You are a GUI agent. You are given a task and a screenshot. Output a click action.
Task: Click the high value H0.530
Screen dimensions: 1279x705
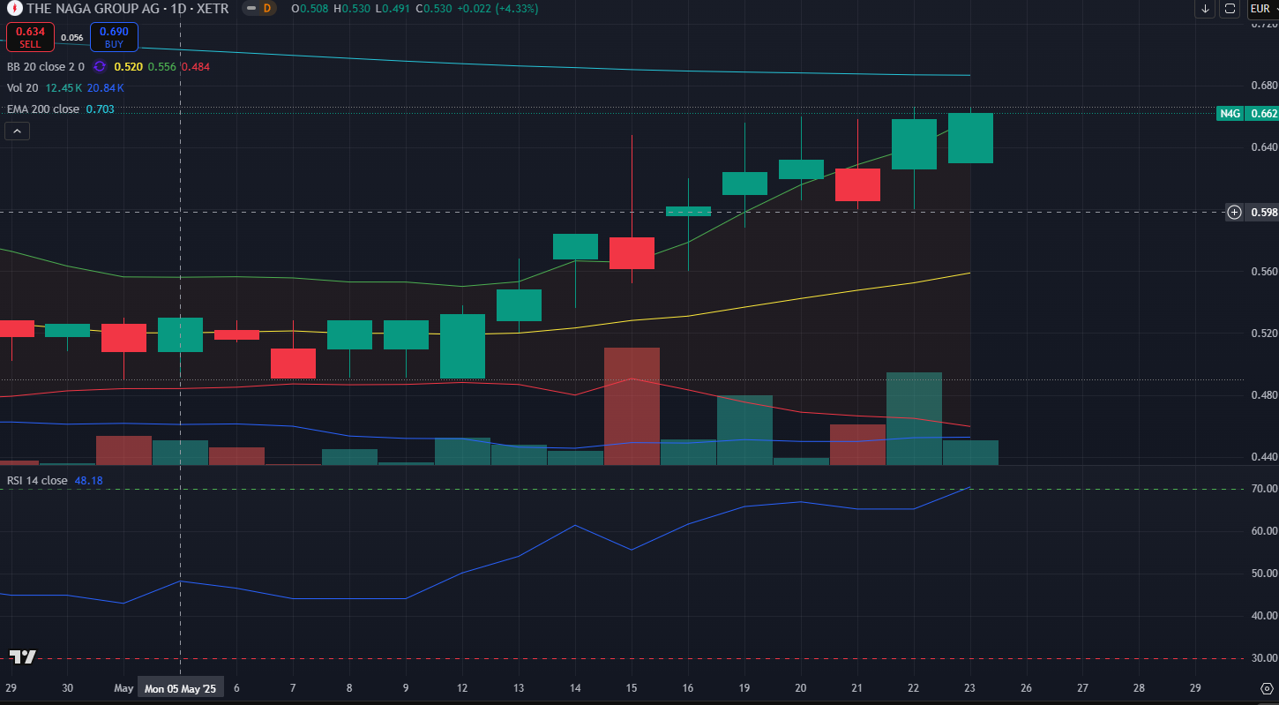(351, 9)
